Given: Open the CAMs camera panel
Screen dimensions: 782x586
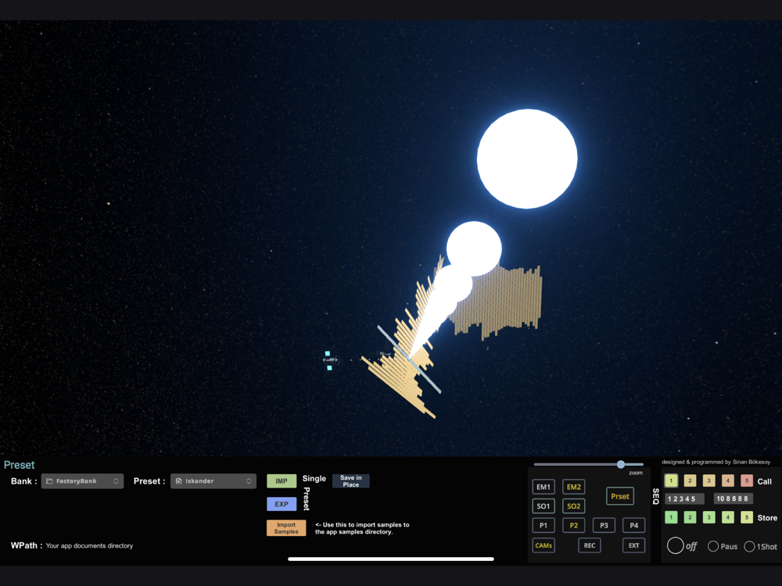Looking at the screenshot, I should click(543, 545).
